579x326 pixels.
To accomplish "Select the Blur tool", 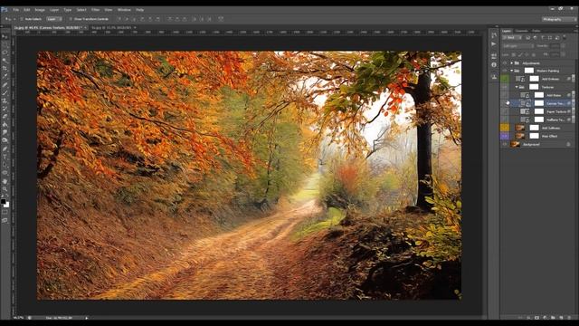I will click(5, 132).
